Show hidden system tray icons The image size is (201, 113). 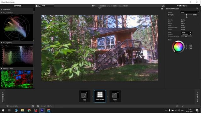[166, 110]
